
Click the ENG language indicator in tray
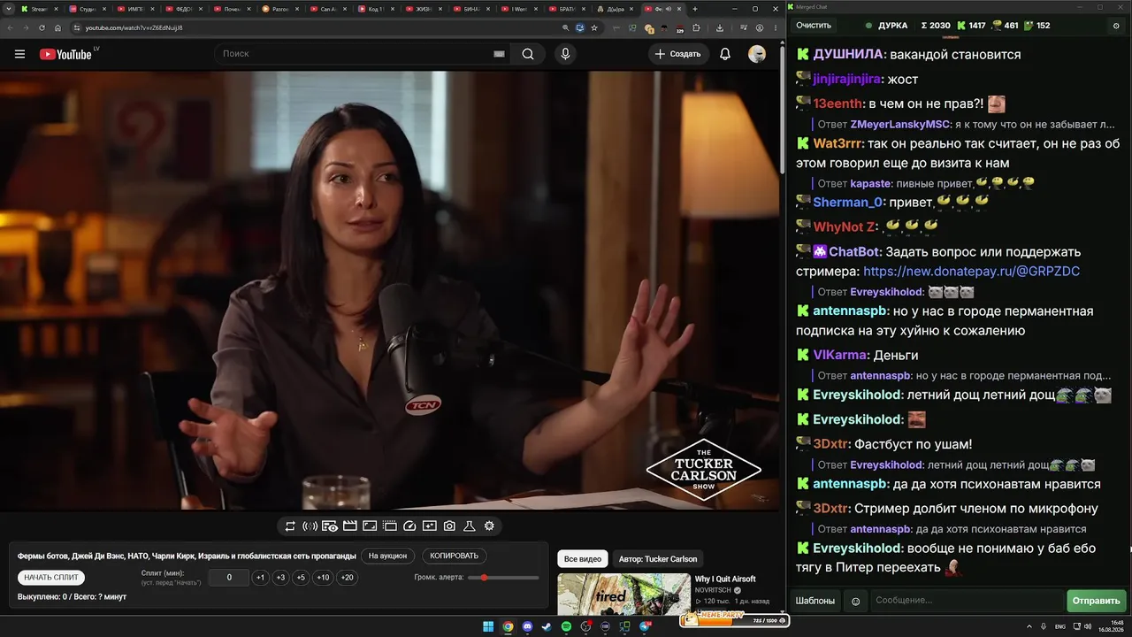(1060, 626)
